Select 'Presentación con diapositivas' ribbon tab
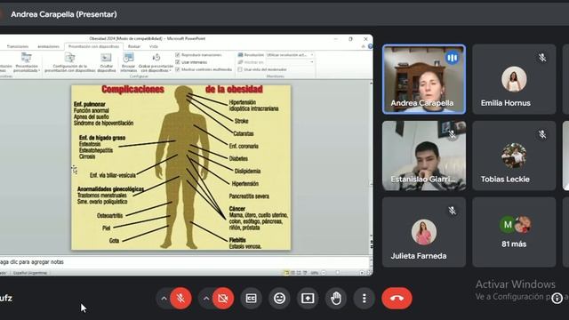 coord(93,46)
